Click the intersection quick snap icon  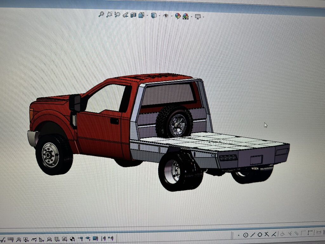coord(267,234)
